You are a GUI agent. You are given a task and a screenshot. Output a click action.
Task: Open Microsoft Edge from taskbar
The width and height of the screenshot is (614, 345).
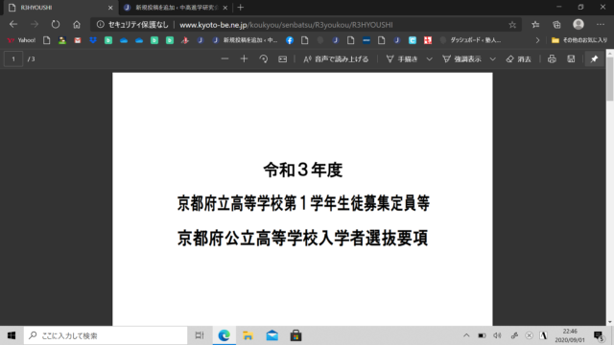pyautogui.click(x=224, y=335)
